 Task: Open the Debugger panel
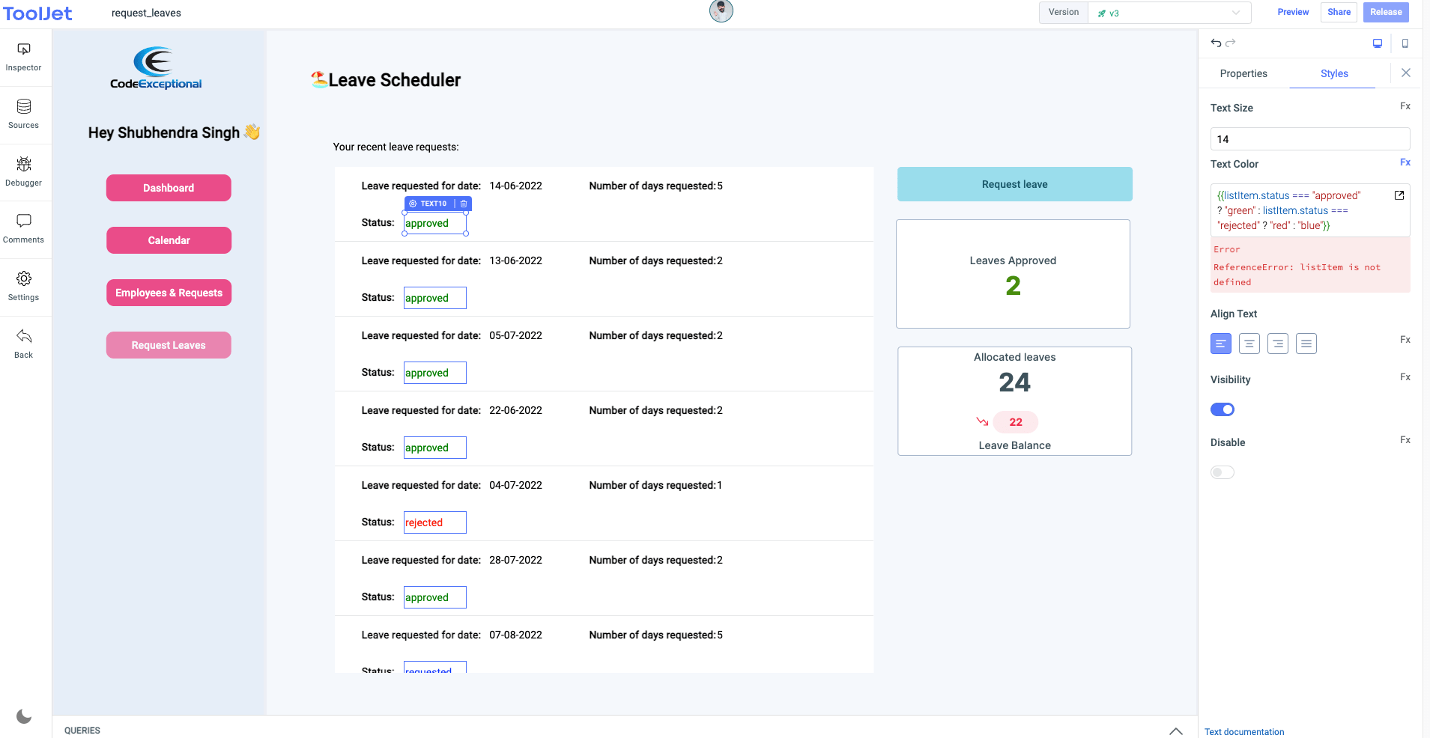[24, 171]
